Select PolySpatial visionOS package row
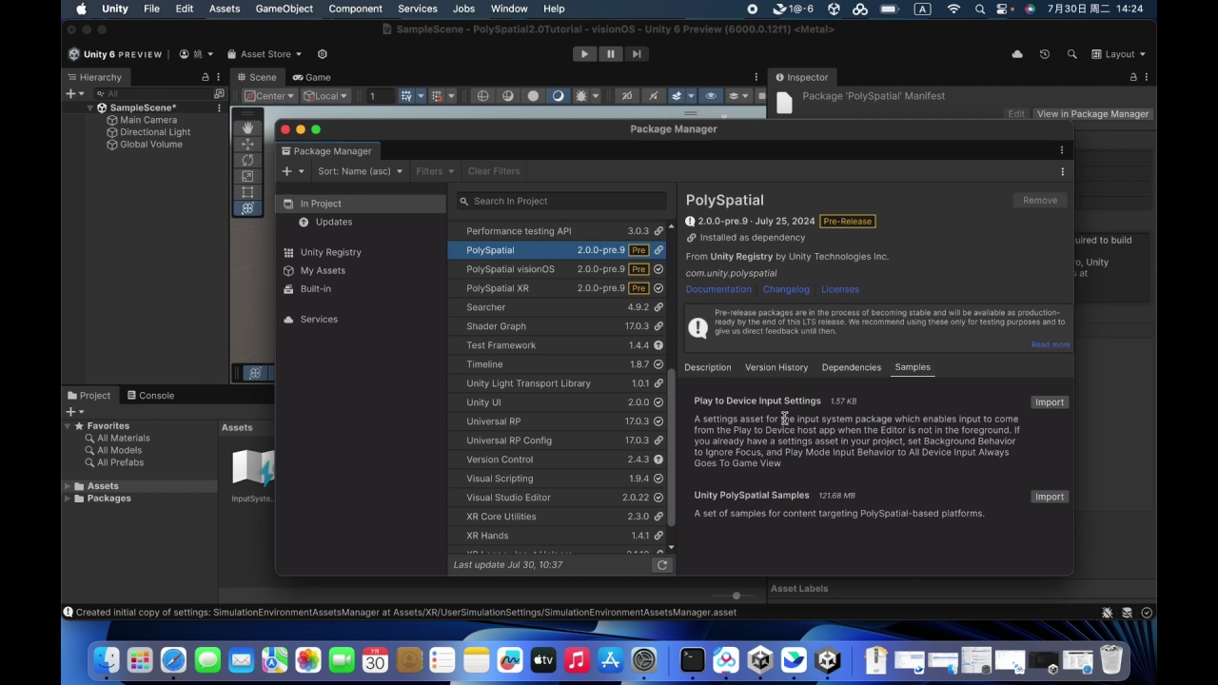1218x685 pixels. [x=558, y=269]
